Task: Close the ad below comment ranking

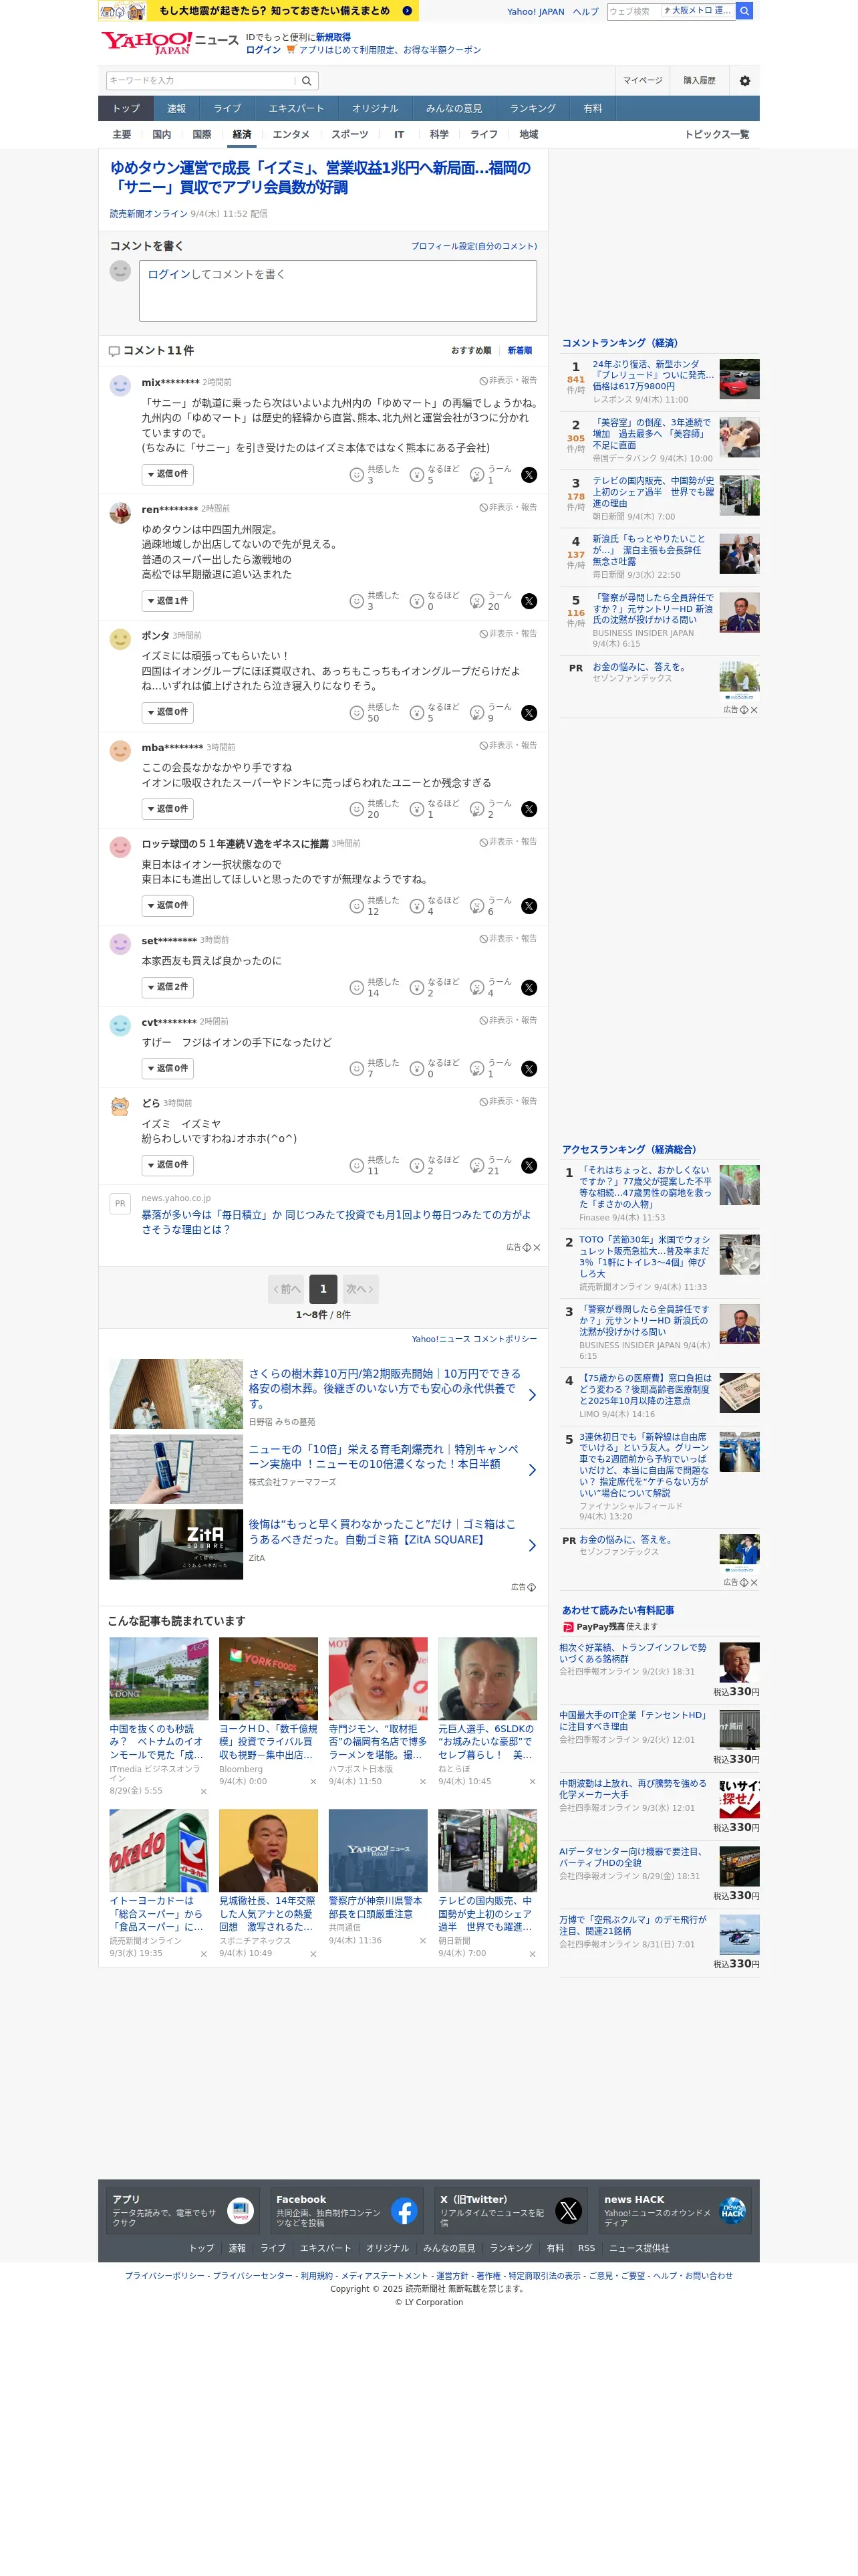Action: coord(754,710)
